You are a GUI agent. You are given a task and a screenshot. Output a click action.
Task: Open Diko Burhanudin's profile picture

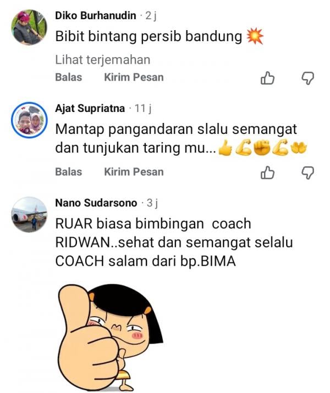click(x=29, y=27)
